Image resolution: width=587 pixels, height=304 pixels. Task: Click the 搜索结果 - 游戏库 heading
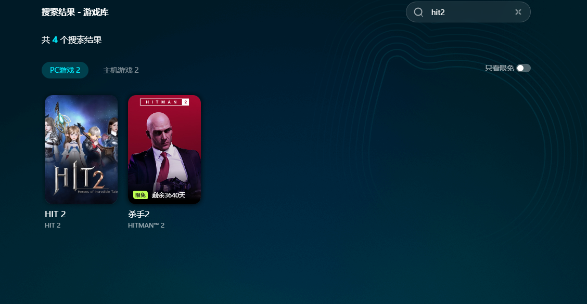[x=75, y=12]
